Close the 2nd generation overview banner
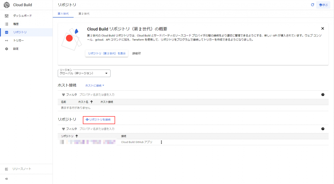Screen dimensions: 334x184 tap(323, 28)
